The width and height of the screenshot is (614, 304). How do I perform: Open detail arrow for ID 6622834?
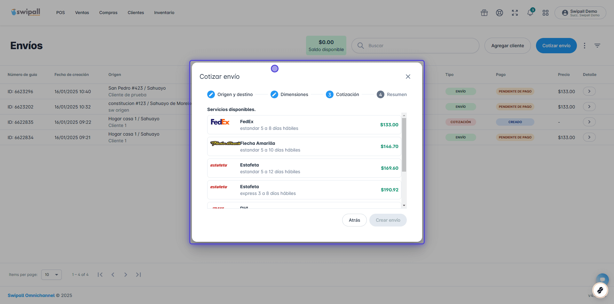coord(589,137)
